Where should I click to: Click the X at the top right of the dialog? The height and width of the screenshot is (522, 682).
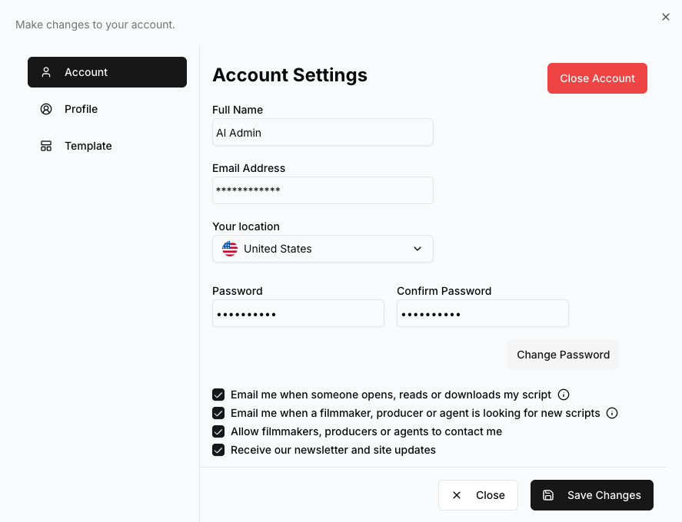point(666,17)
